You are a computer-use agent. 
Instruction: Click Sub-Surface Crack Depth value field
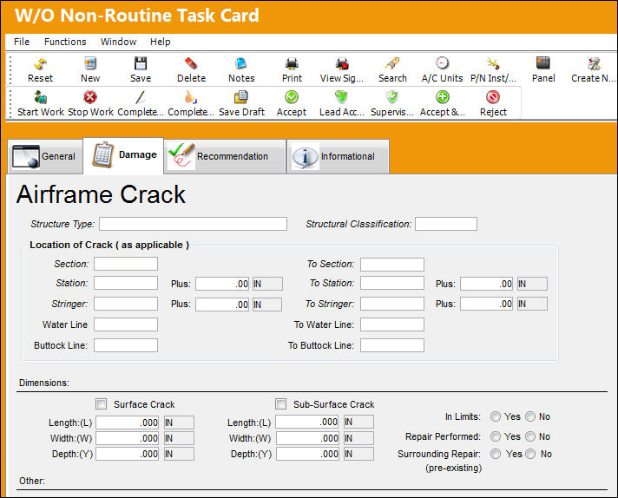[307, 454]
